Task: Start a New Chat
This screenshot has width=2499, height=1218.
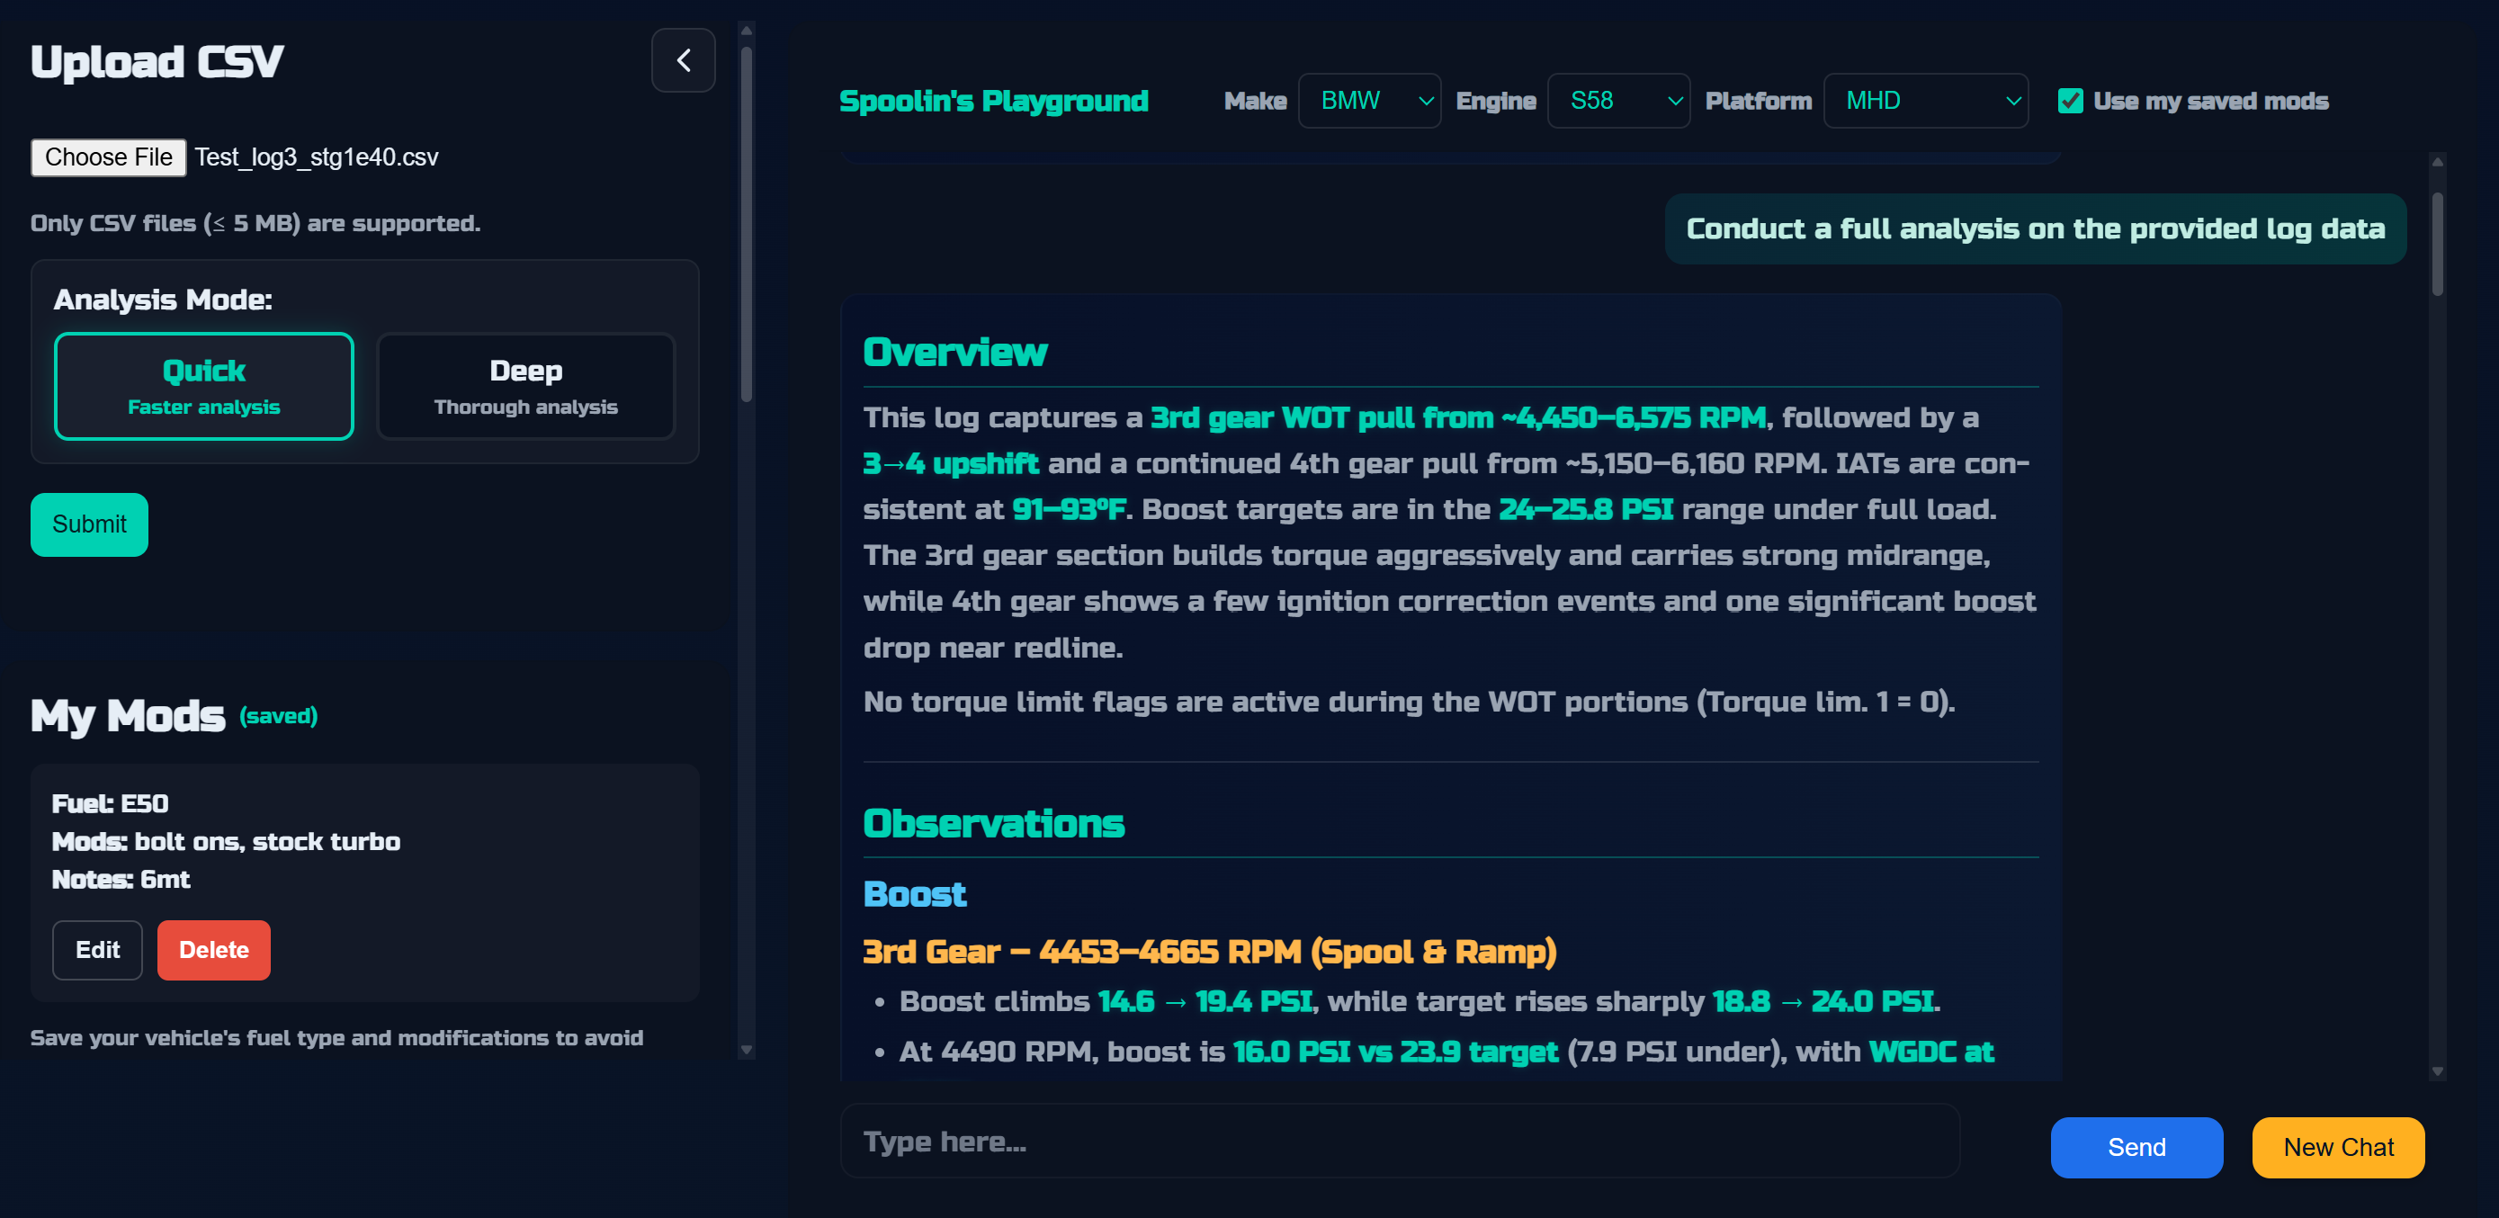Action: coord(2338,1147)
